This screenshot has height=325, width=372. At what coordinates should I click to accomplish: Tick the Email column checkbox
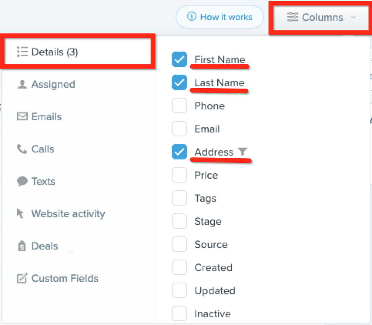pos(179,129)
